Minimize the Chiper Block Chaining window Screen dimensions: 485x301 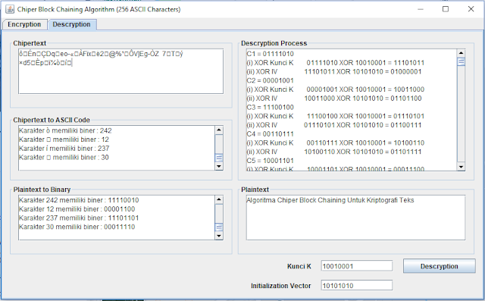[x=420, y=9]
